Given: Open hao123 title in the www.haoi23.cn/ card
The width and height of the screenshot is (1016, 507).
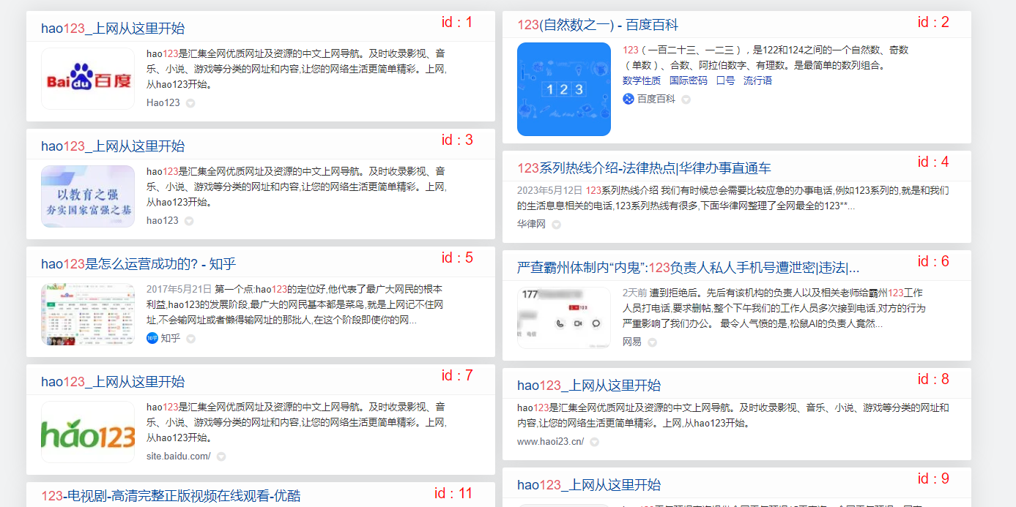Looking at the screenshot, I should (589, 386).
